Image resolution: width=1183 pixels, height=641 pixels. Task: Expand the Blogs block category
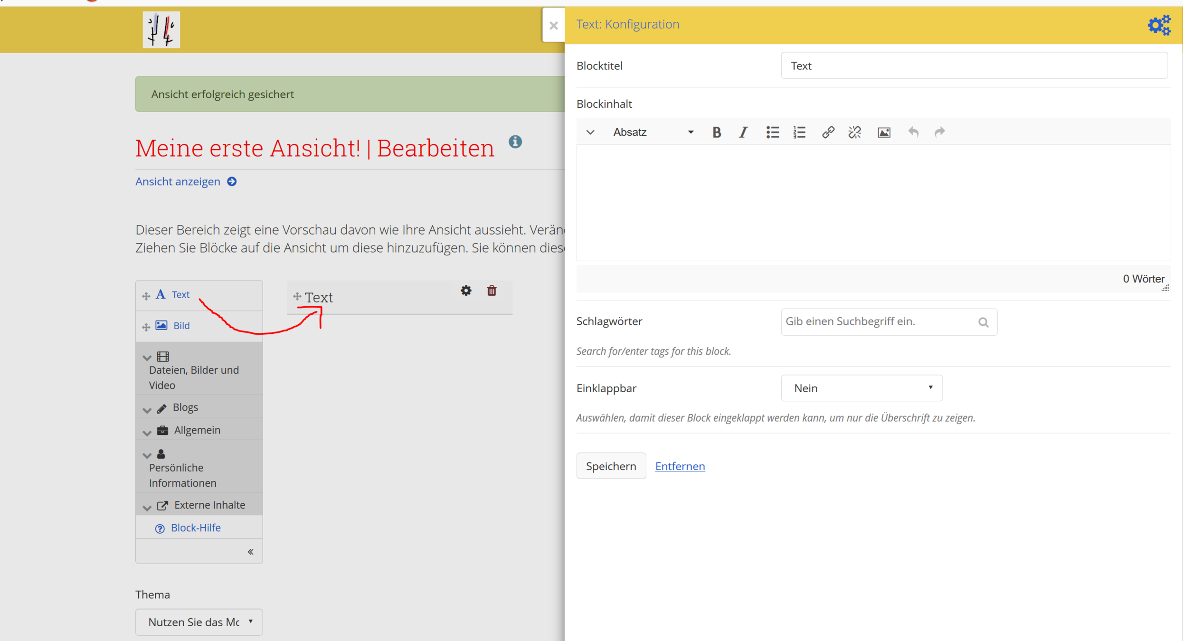[185, 407]
